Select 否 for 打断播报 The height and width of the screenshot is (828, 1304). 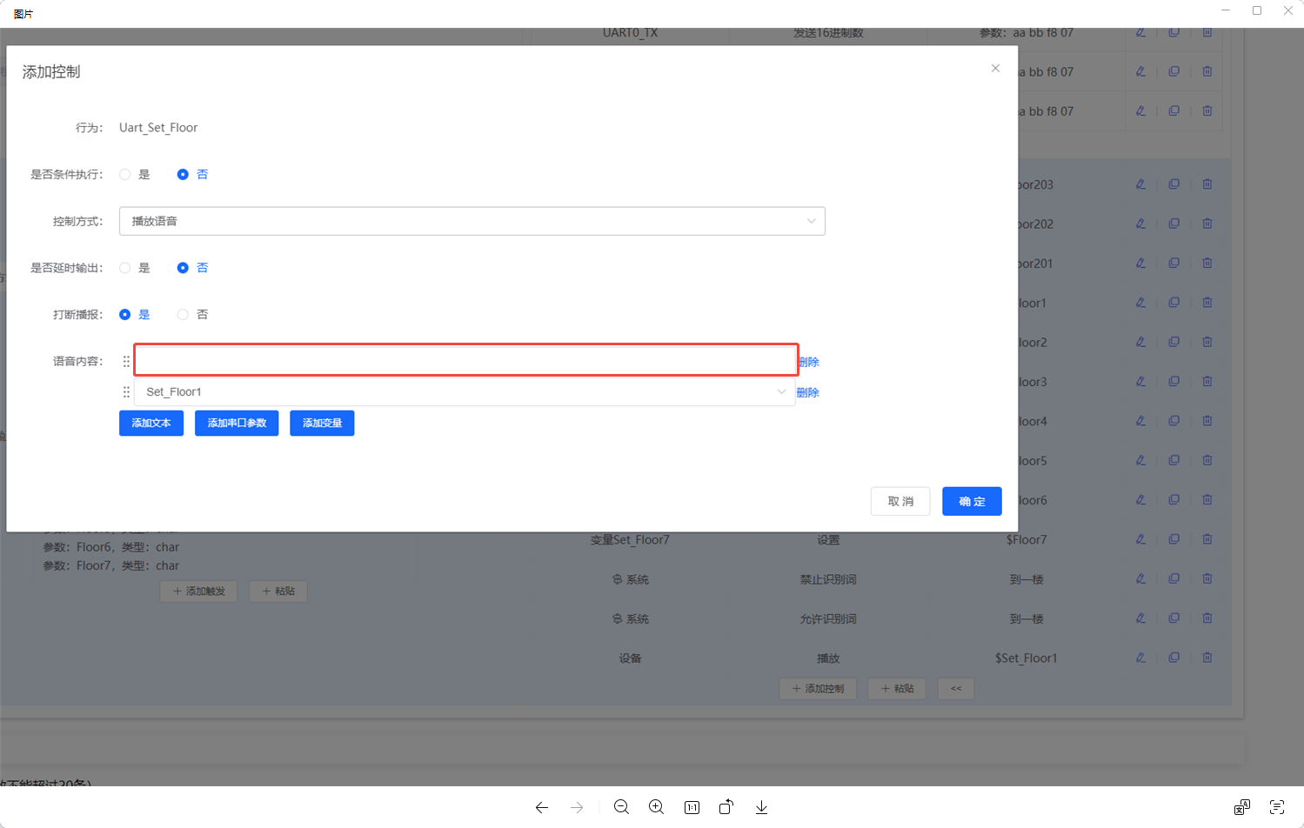[x=183, y=315]
